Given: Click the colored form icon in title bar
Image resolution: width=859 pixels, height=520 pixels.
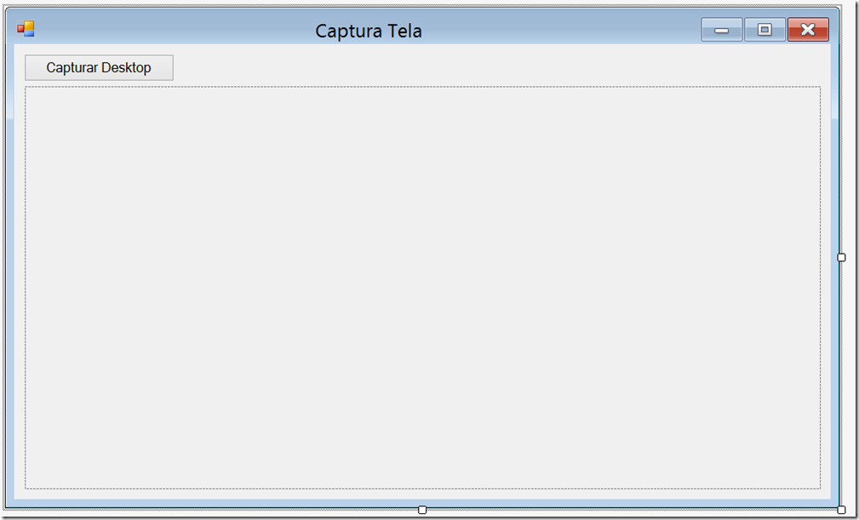Looking at the screenshot, I should tap(26, 29).
